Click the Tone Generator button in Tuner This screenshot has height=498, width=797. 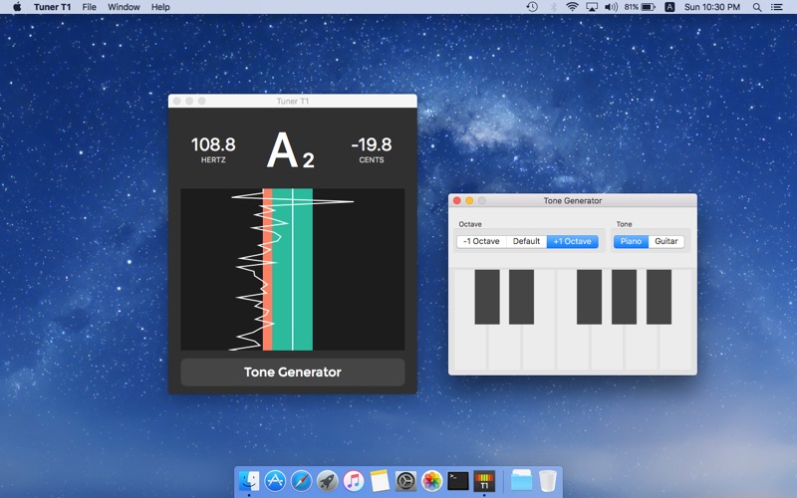point(293,372)
